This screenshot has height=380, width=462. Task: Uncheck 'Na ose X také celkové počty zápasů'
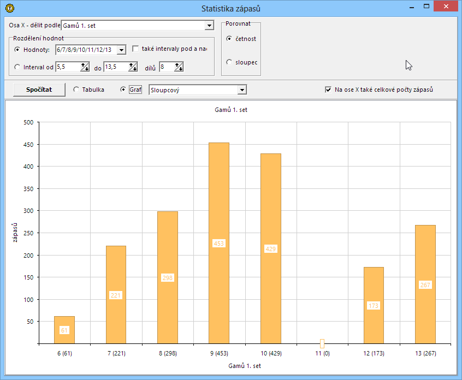[x=328, y=90]
